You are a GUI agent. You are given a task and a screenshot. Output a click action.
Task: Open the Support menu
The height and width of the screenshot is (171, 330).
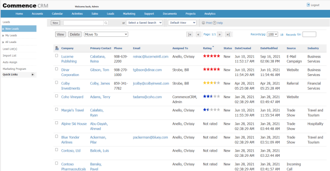pyautogui.click(x=149, y=14)
